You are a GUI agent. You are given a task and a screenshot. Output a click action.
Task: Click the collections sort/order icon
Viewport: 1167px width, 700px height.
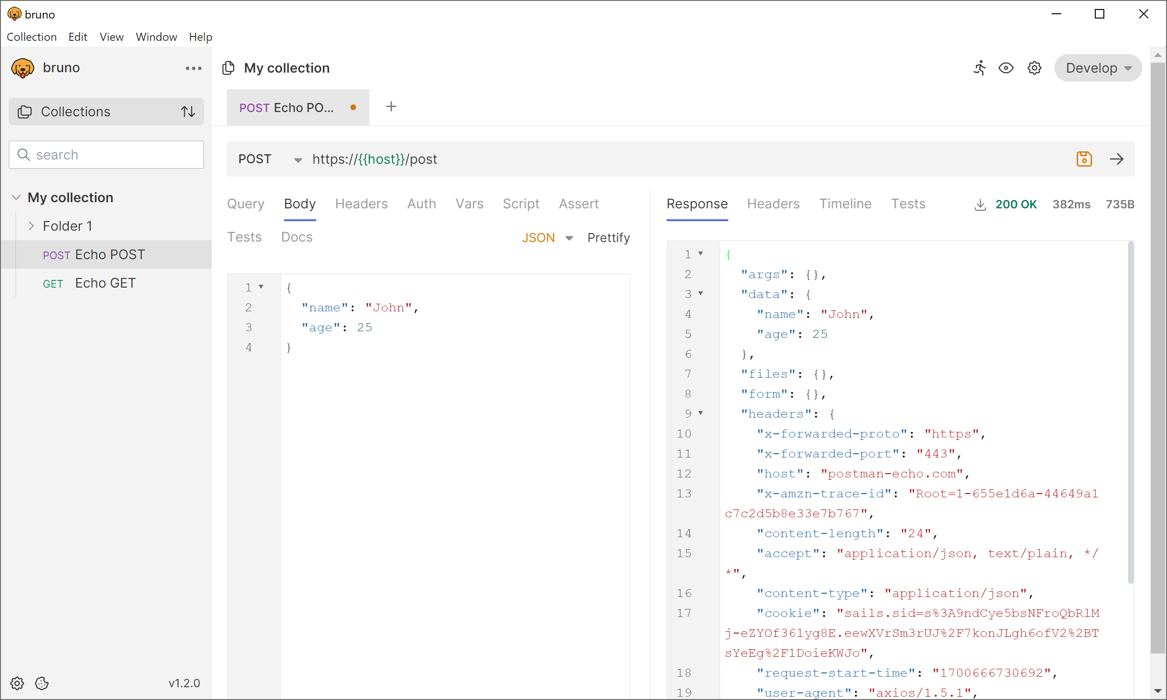point(188,112)
